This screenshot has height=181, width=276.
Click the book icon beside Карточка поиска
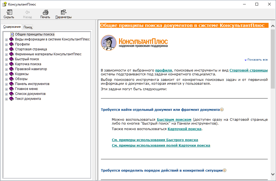tap(12, 64)
